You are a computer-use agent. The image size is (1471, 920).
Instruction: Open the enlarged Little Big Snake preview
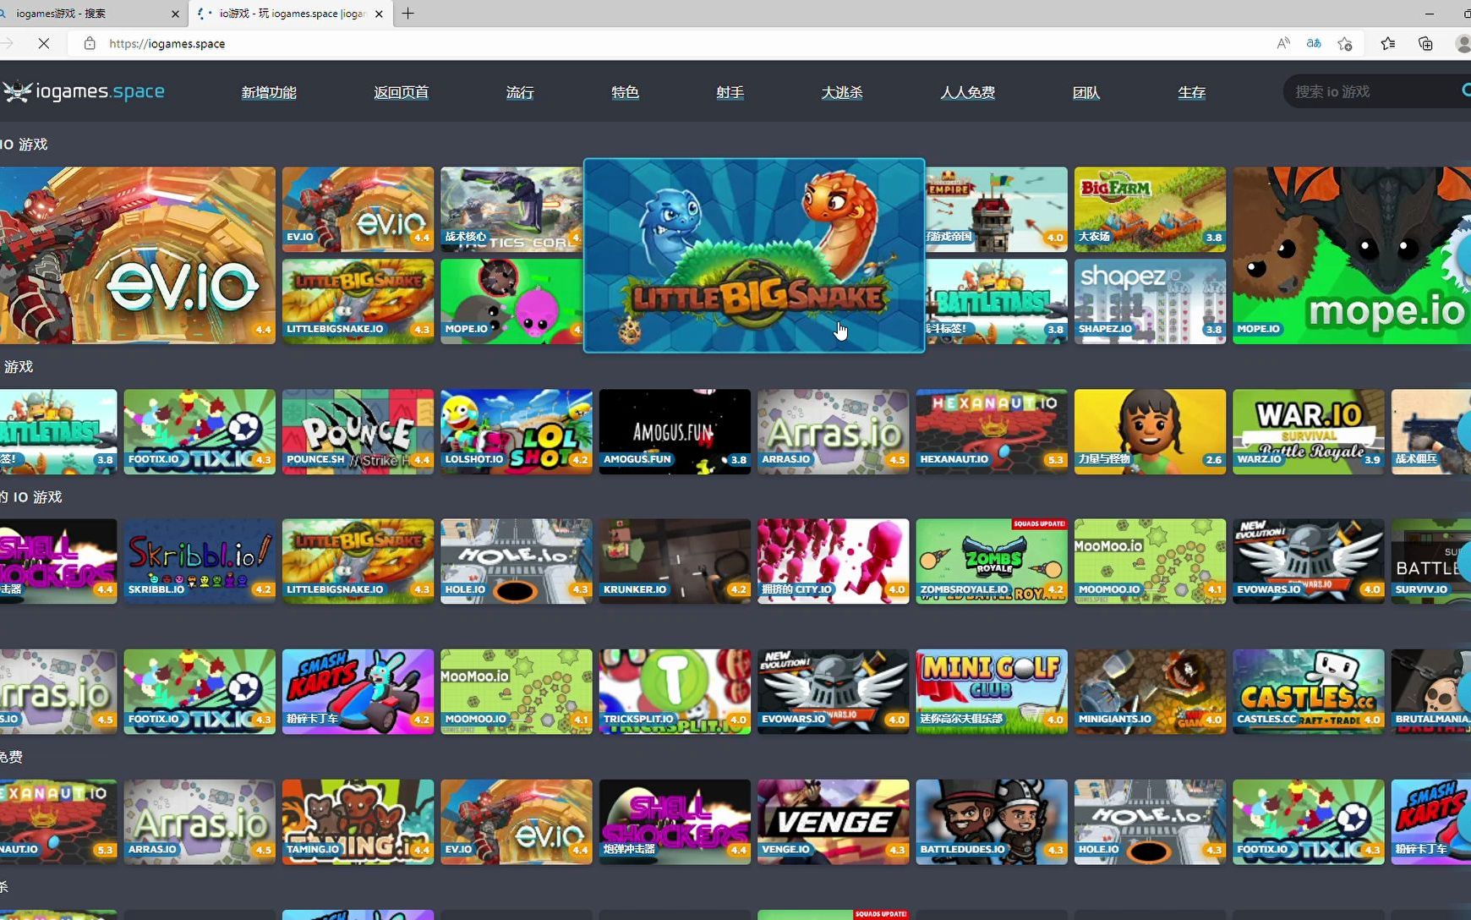point(754,255)
